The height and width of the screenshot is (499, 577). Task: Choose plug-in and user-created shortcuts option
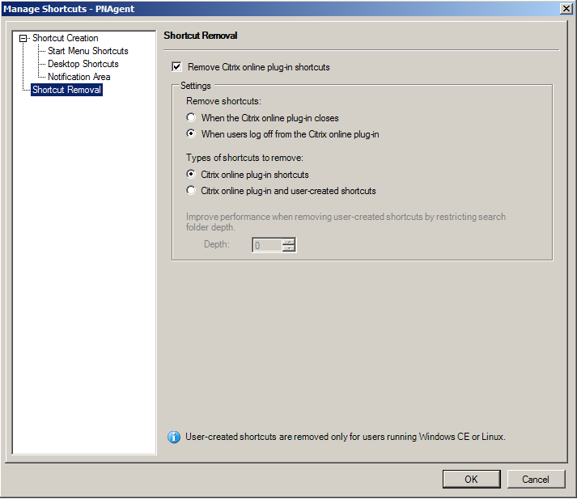[x=191, y=191]
